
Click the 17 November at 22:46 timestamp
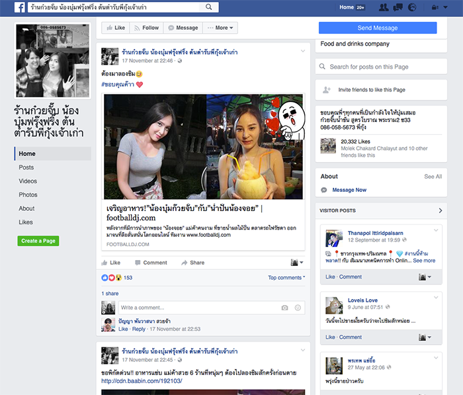point(147,61)
